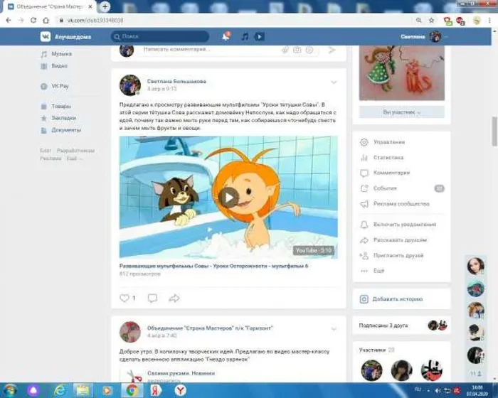Open Комментарии in community menu
Image resolution: width=498 pixels, height=398 pixels.
coord(391,173)
